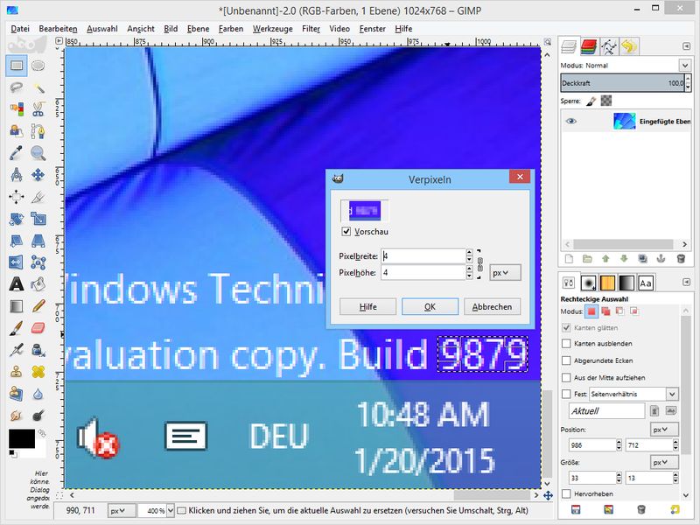Click Abbrechen to cancel pixelize

pyautogui.click(x=492, y=307)
